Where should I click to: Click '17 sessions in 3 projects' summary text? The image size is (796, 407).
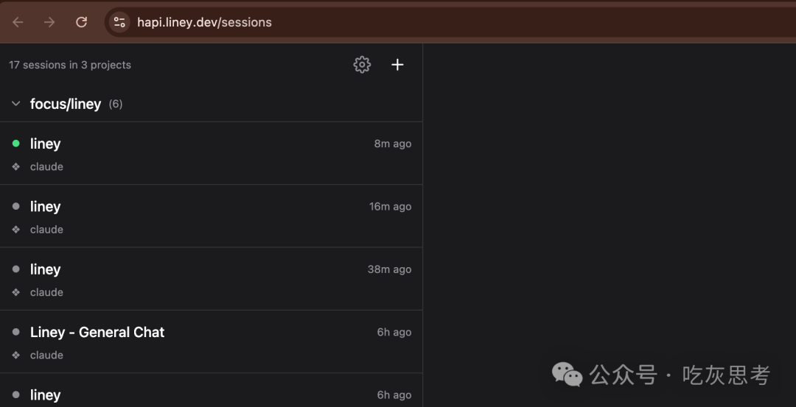pyautogui.click(x=70, y=65)
